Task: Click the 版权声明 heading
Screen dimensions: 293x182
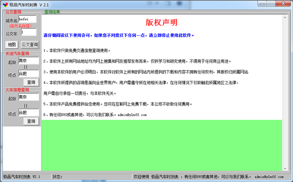Action: point(162,22)
